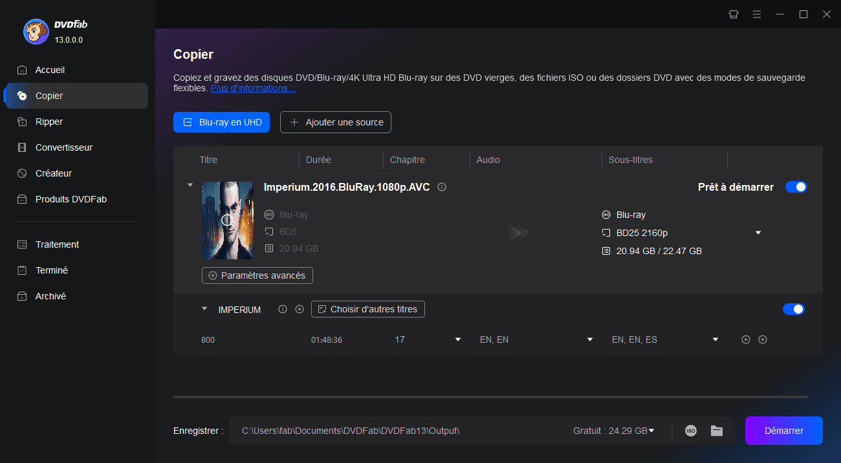The height and width of the screenshot is (463, 841).
Task: Open output folder icon in bottom bar
Action: click(716, 431)
